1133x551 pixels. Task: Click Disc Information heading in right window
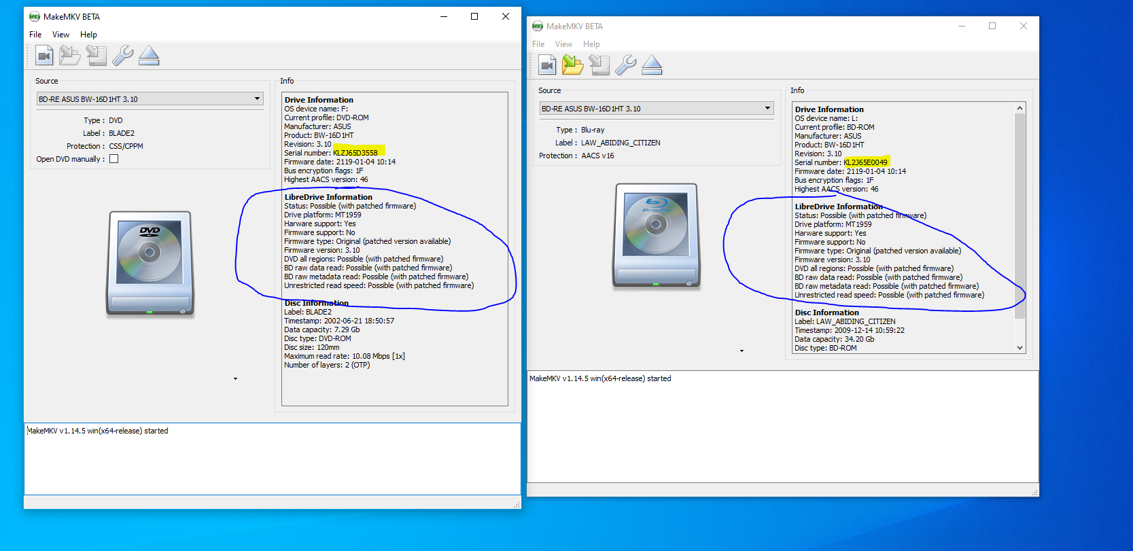pos(826,313)
